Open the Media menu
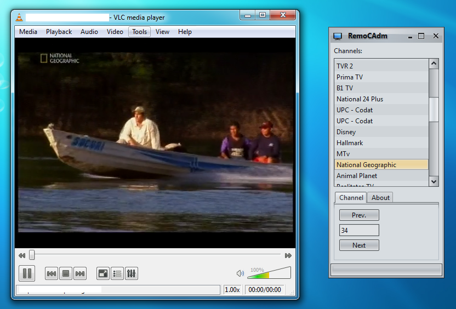The height and width of the screenshot is (309, 456). pos(28,32)
